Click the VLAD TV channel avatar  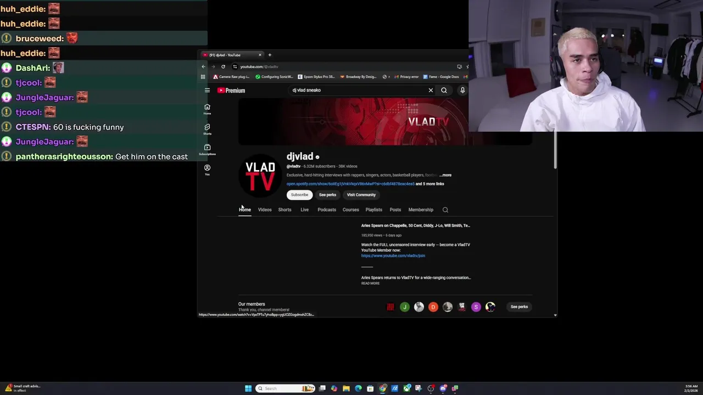(260, 175)
